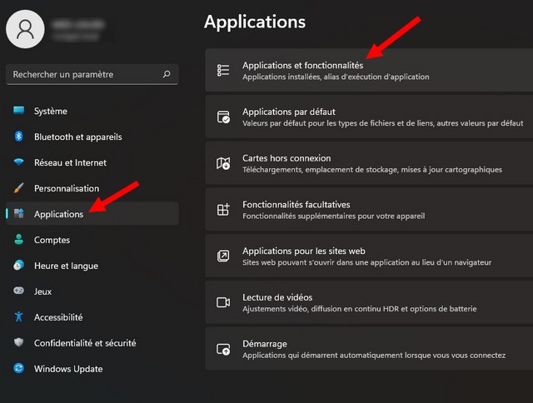Click the Démarrage startup icon
The image size is (533, 403).
[223, 349]
